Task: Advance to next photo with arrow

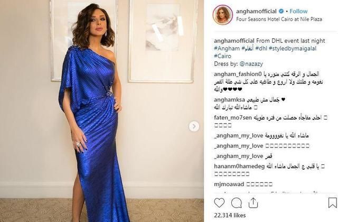Action: (x=194, y=126)
